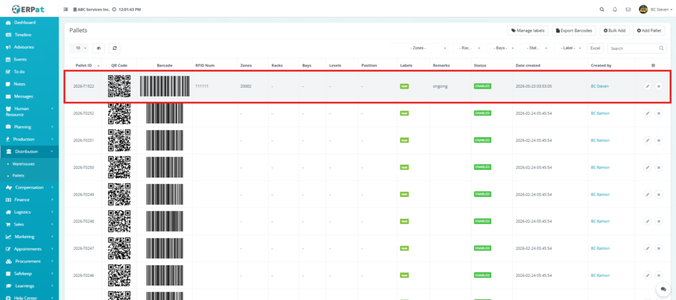Click the Export Barcodes button
Viewport: 676px width, 300px height.
574,30
